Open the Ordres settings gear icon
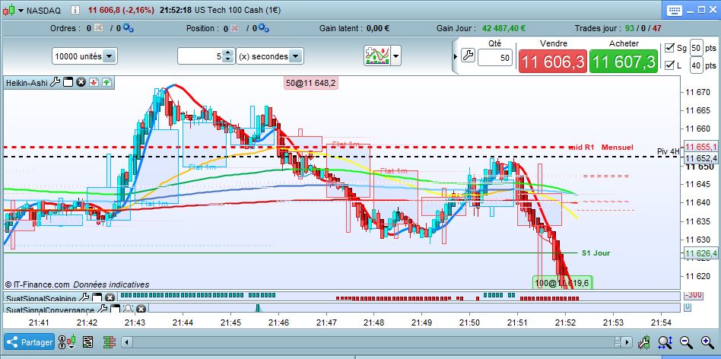The image size is (721, 359). coord(129,28)
